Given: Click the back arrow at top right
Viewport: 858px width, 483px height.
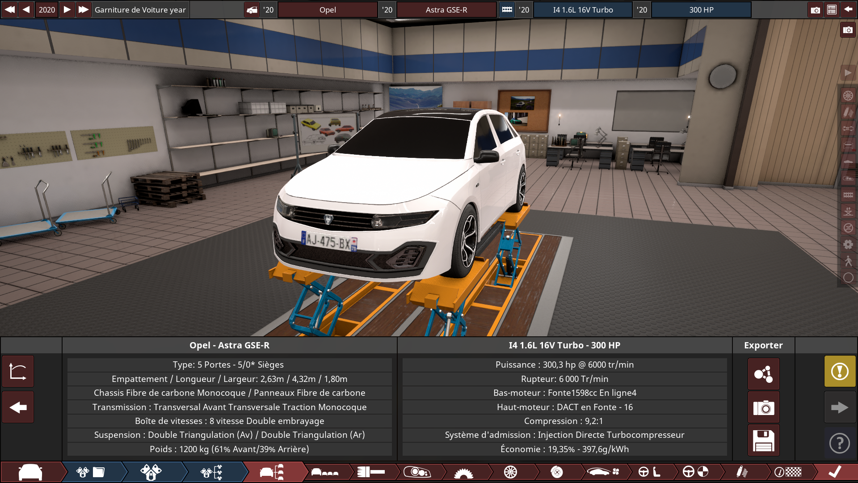Looking at the screenshot, I should [x=848, y=9].
